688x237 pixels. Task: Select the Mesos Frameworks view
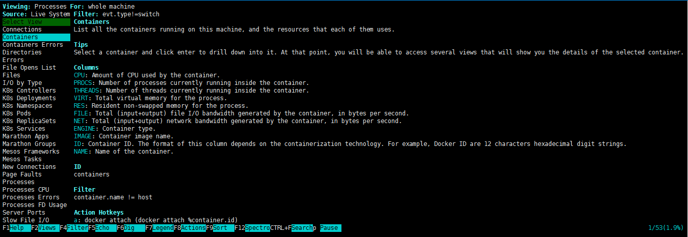pos(31,152)
